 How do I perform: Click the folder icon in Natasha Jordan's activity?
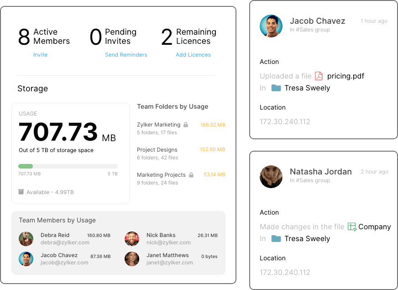click(x=276, y=239)
